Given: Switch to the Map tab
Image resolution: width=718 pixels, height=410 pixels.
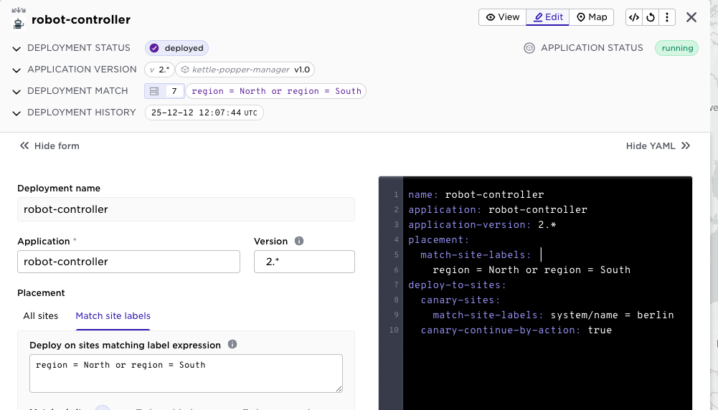Looking at the screenshot, I should (x=591, y=17).
